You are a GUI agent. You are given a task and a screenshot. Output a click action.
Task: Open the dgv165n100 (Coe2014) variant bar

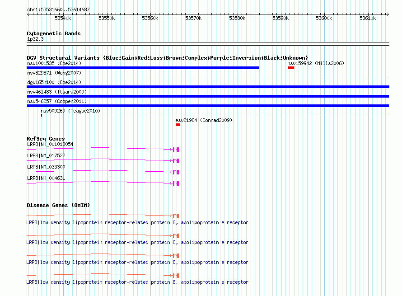[208, 87]
